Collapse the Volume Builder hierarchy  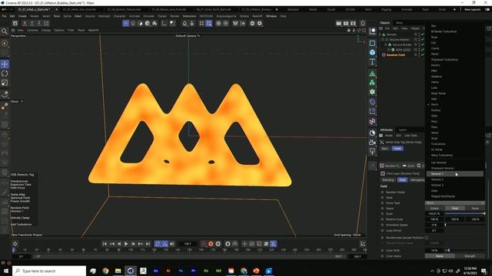pyautogui.click(x=386, y=44)
